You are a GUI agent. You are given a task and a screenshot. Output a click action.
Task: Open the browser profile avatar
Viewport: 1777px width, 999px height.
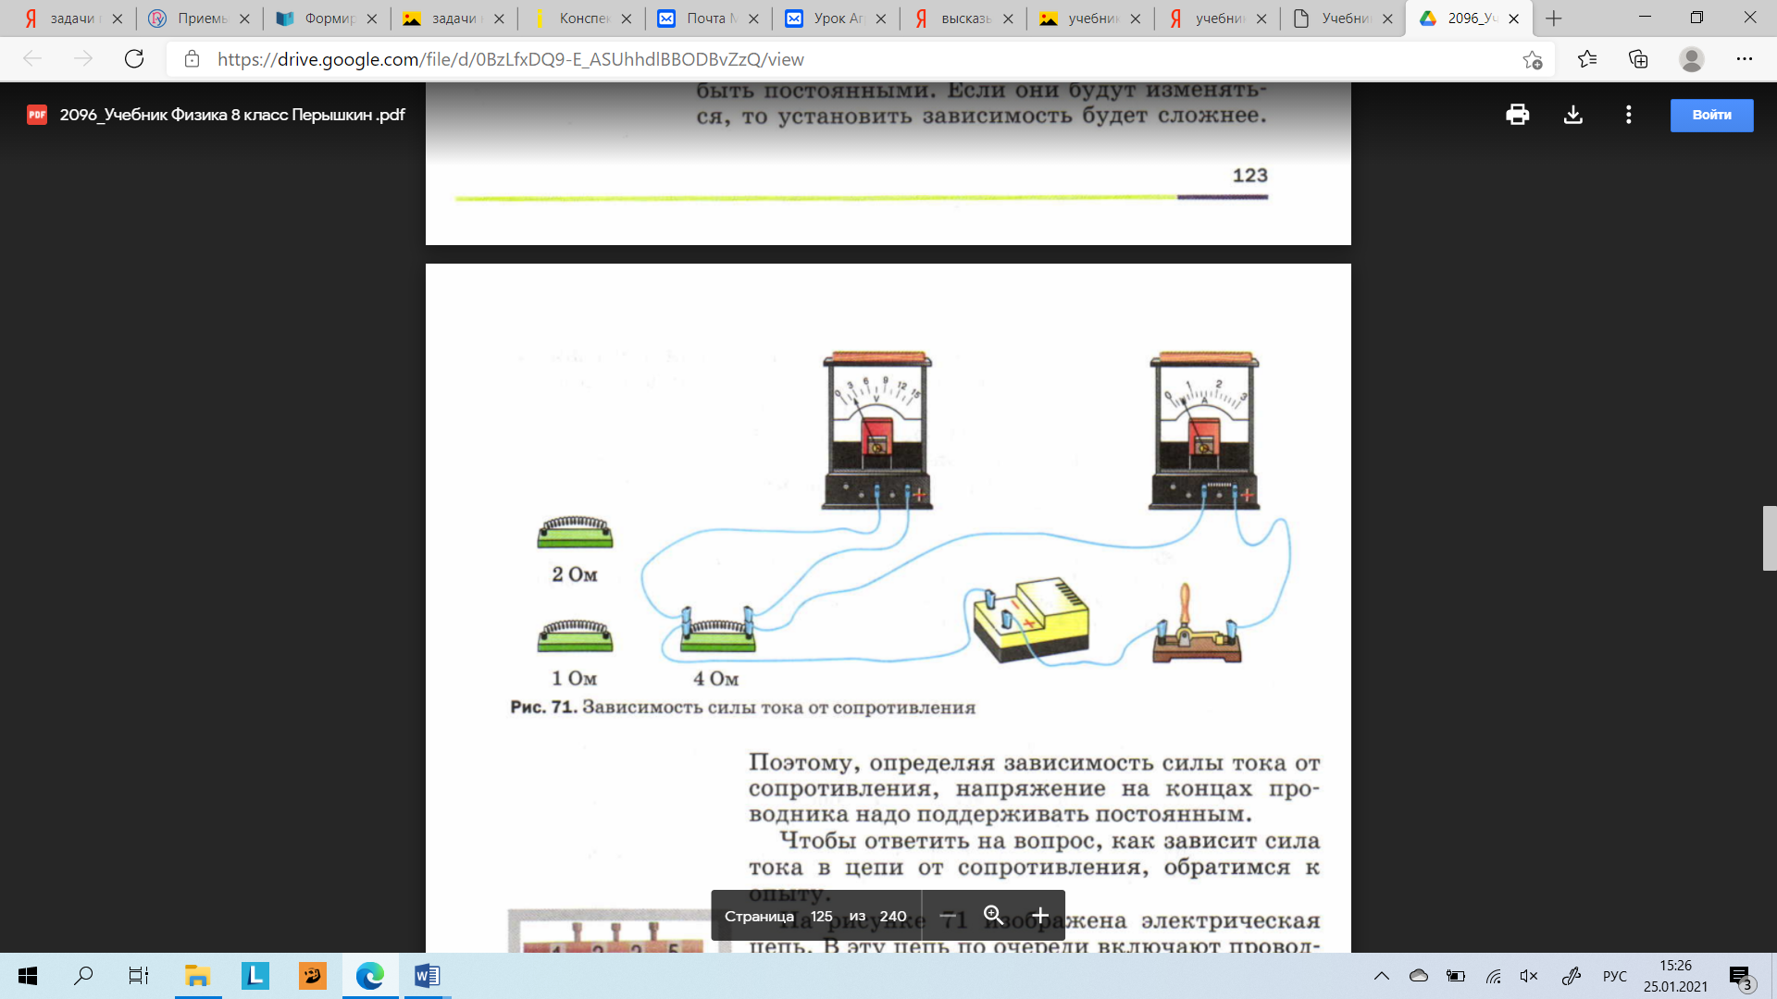point(1692,59)
